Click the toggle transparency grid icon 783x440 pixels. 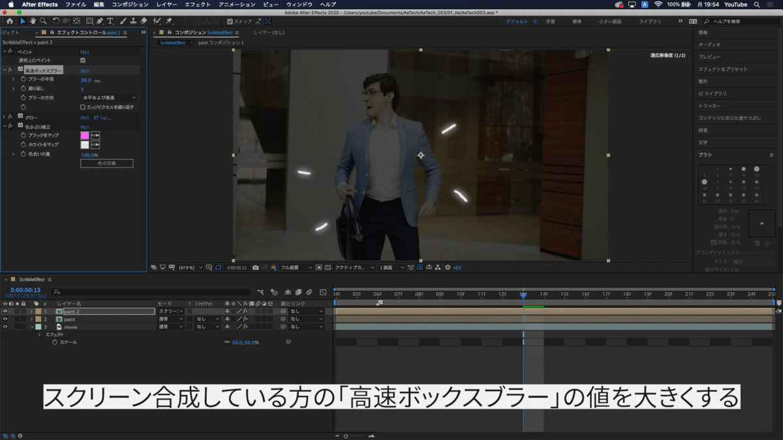click(328, 267)
